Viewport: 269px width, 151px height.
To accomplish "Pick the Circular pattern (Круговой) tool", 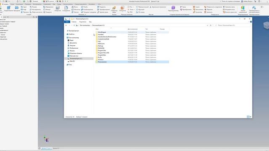I will coord(140,10).
